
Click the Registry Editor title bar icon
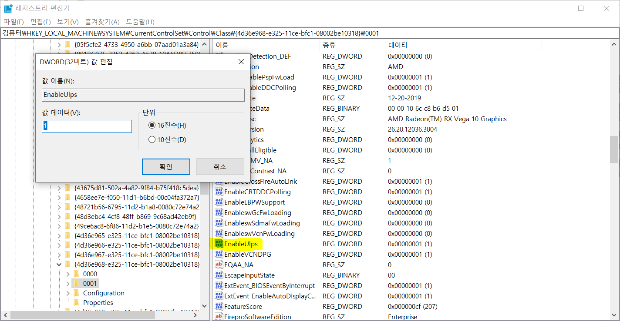click(x=6, y=8)
